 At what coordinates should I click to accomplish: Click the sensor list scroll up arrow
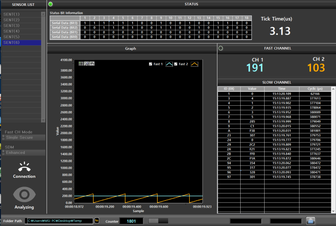click(x=43, y=14)
